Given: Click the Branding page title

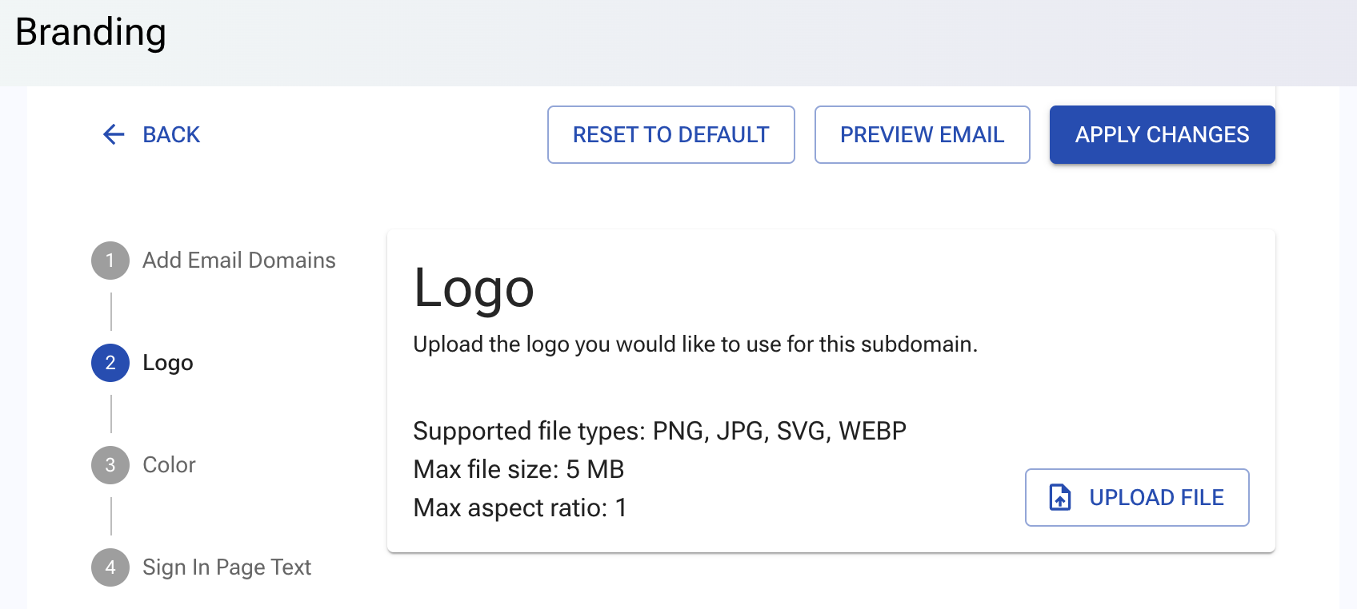Looking at the screenshot, I should click(90, 34).
